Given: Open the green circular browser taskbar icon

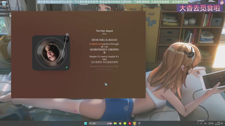Looking at the screenshot, I should point(125,123).
